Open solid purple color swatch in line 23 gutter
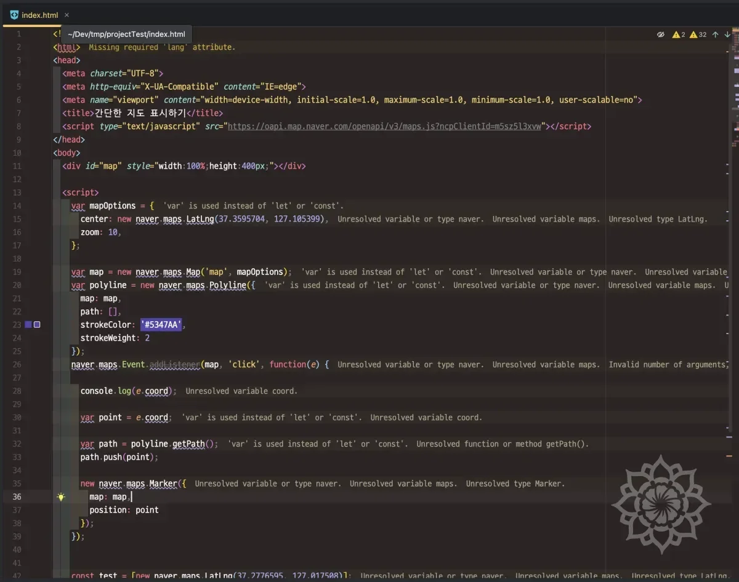Screen dimensions: 739x582 [28, 324]
